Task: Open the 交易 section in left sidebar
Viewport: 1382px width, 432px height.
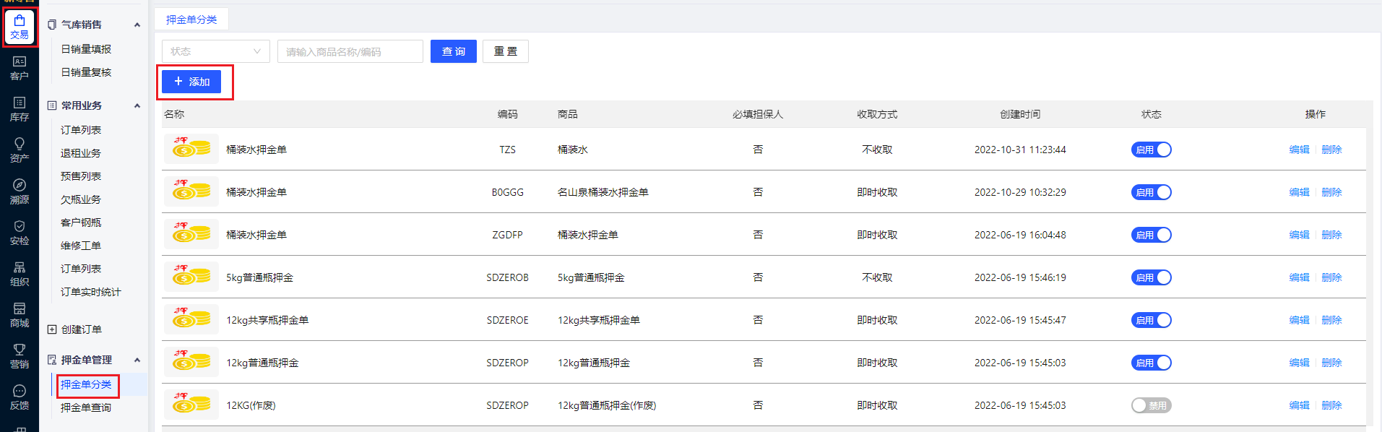Action: (x=20, y=27)
